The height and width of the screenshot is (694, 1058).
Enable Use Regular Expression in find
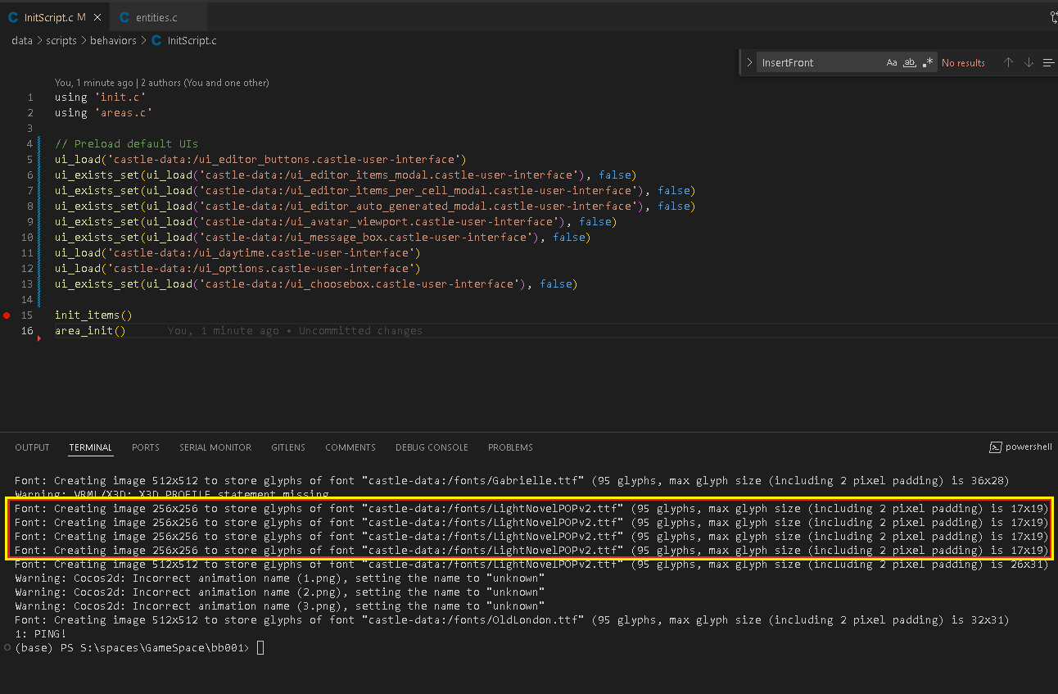(927, 63)
